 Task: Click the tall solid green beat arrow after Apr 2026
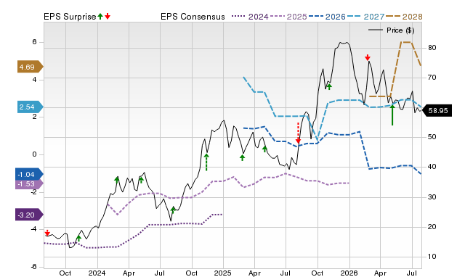click(x=392, y=115)
